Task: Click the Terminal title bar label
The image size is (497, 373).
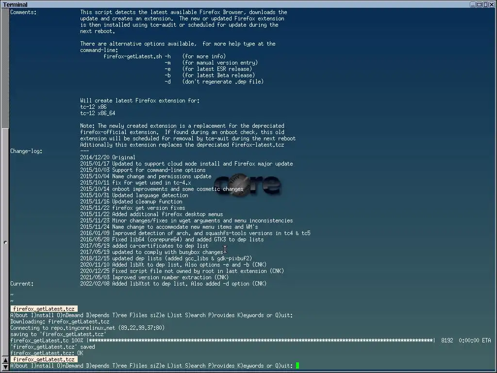Action: click(x=15, y=4)
